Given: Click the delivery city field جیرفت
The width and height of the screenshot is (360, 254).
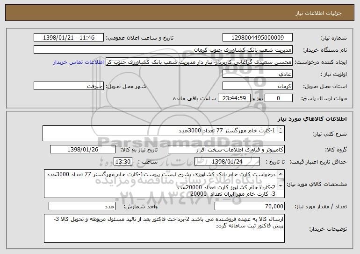Looking at the screenshot, I should 69,86.
